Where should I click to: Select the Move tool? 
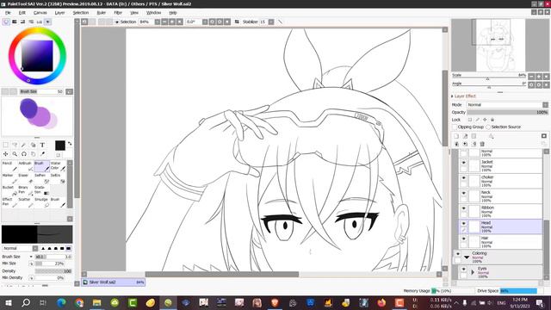[x=6, y=154]
